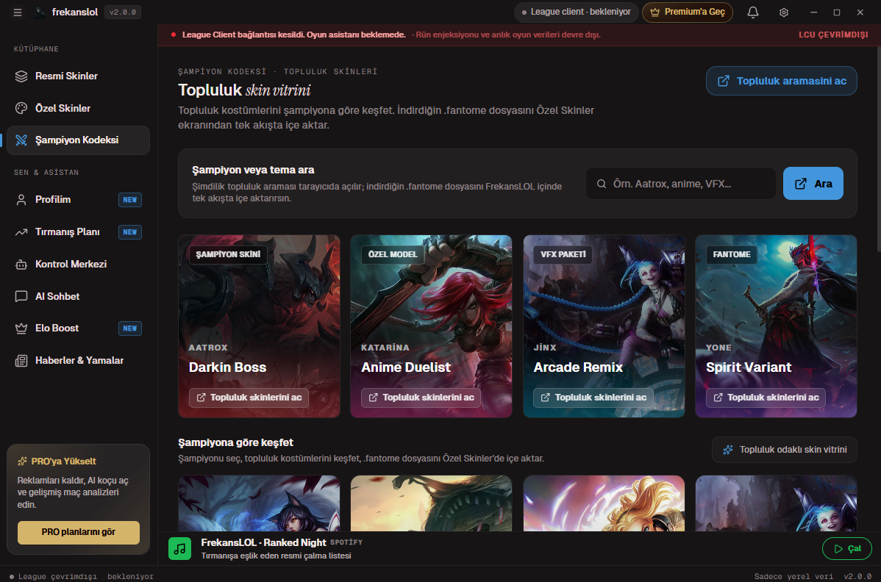
Task: Click the search magnifier icon
Action: tap(602, 184)
